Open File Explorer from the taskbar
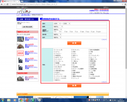Viewport: 127px width, 102px height. coord(9,100)
